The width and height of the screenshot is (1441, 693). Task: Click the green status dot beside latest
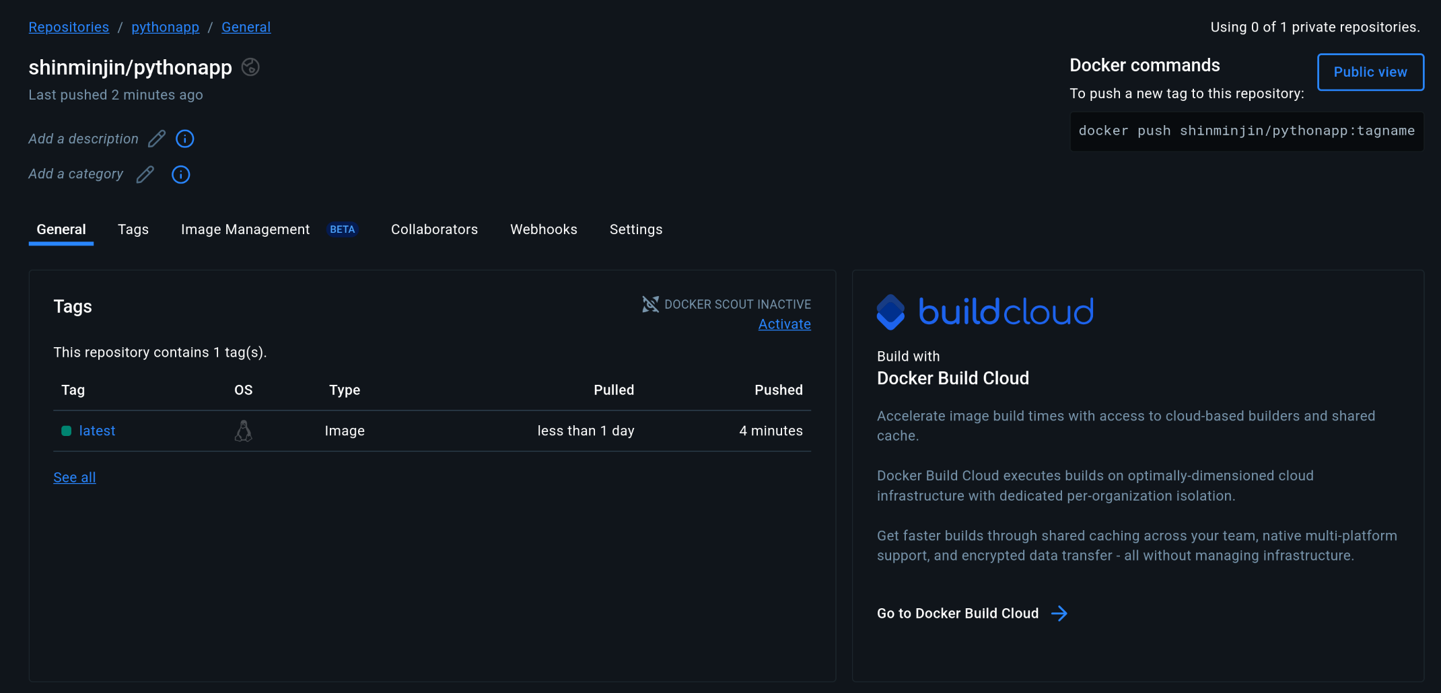[67, 431]
